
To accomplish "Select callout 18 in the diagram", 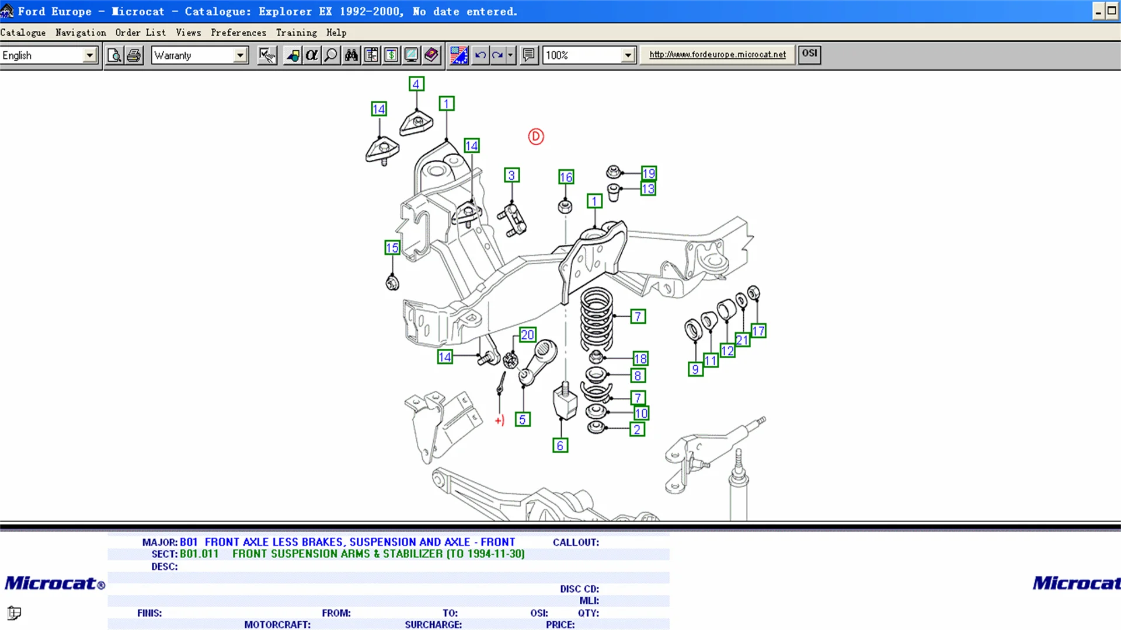I will pos(640,359).
